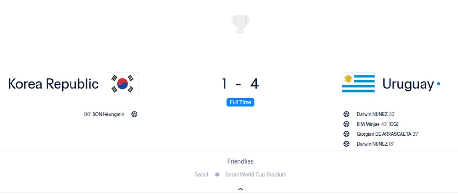Click goal icon beside Giorgian DE ARRASCAETA
Viewport: 458px width, 194px height.
[x=347, y=134]
